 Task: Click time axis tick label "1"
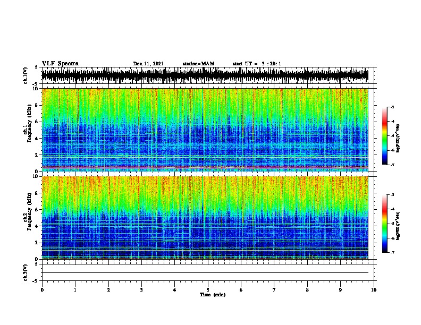[75, 290]
